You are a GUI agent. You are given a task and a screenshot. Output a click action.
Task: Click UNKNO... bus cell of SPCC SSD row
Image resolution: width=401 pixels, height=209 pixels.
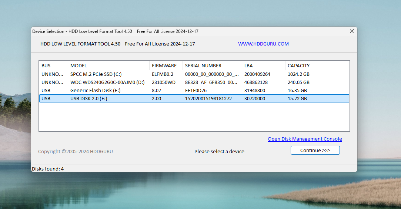tap(52, 74)
